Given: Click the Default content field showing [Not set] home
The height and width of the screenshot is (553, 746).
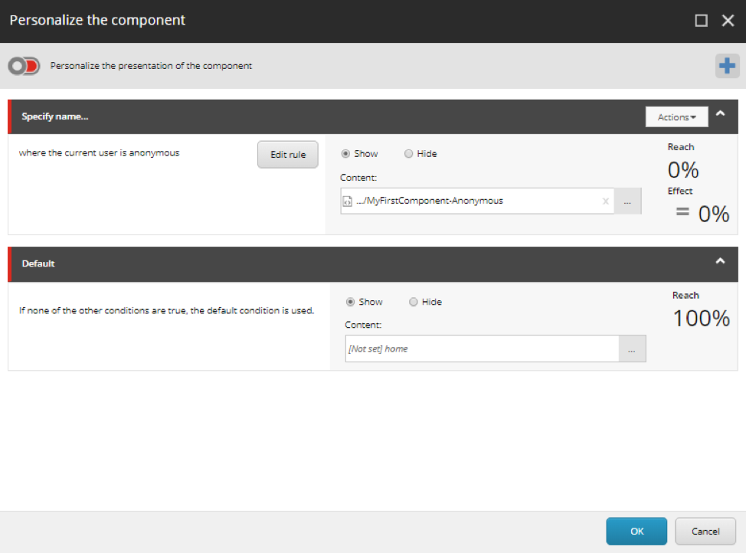Looking at the screenshot, I should coord(481,349).
